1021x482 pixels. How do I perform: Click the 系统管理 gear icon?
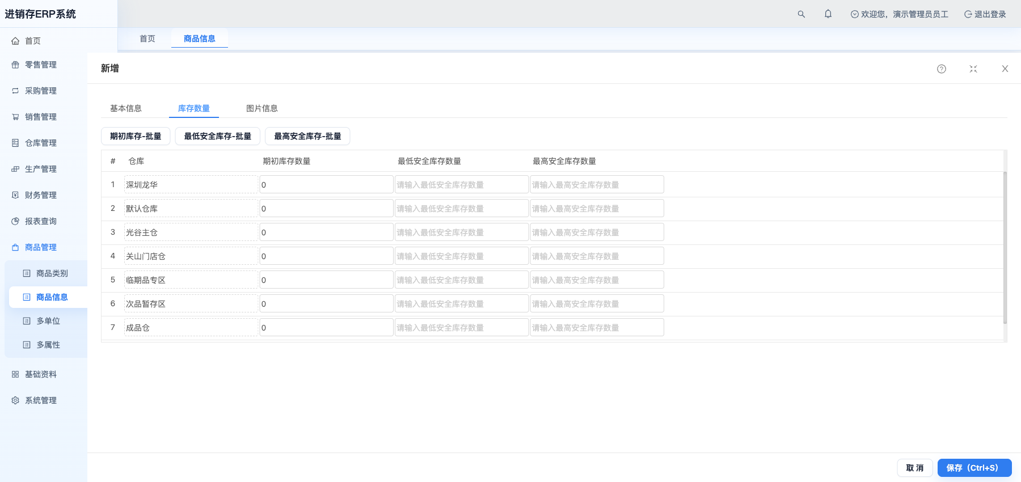(x=15, y=400)
